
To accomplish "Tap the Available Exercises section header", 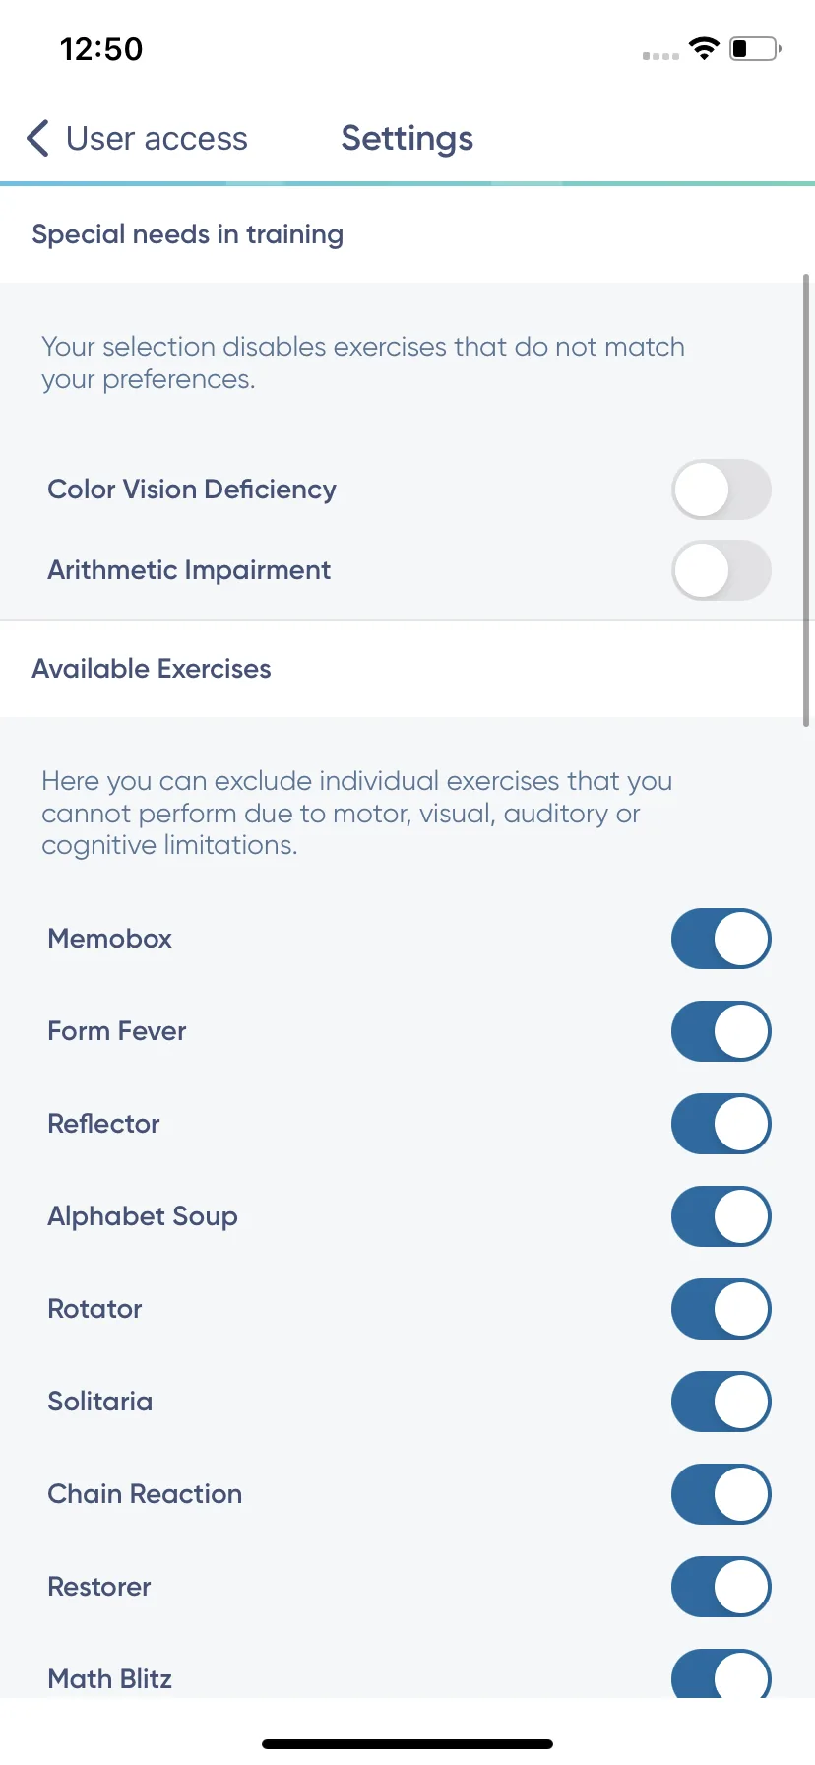I will (152, 669).
